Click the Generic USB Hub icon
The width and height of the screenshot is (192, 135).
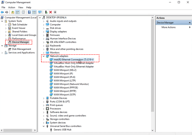(x=51, y=130)
